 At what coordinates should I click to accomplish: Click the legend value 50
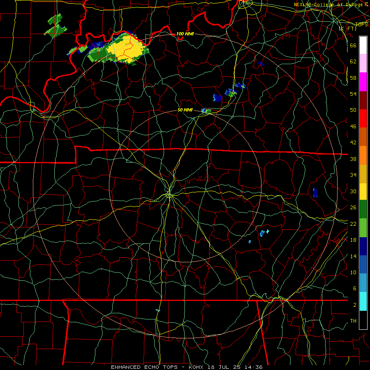[353, 110]
